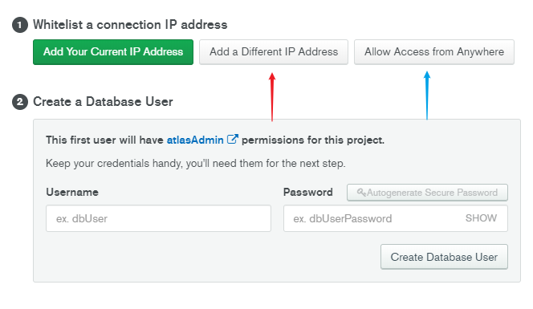Focus the Username input field

point(158,218)
